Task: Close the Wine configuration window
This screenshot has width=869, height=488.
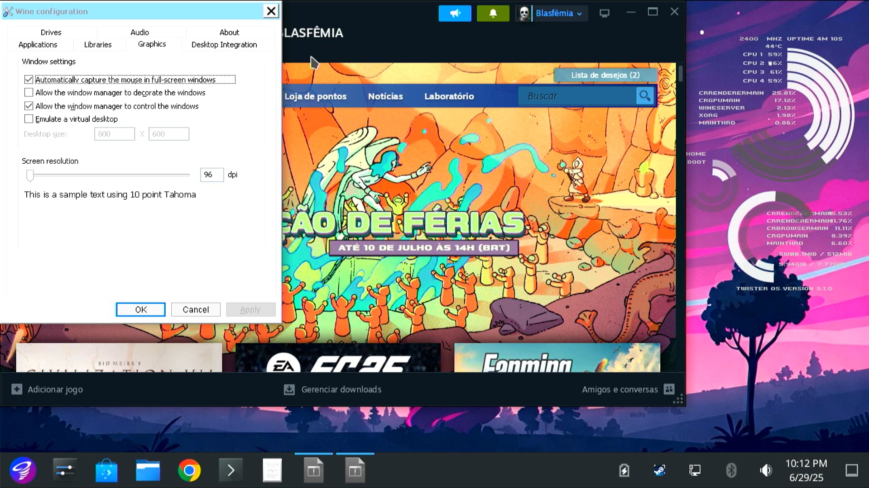Action: [271, 11]
